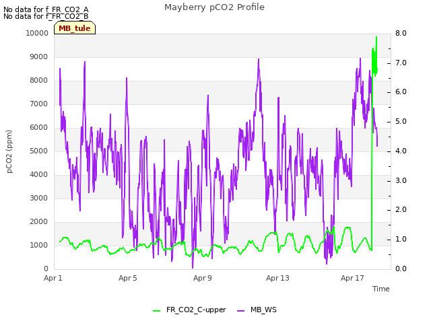Click the 6.0 right axis value

coord(401,92)
